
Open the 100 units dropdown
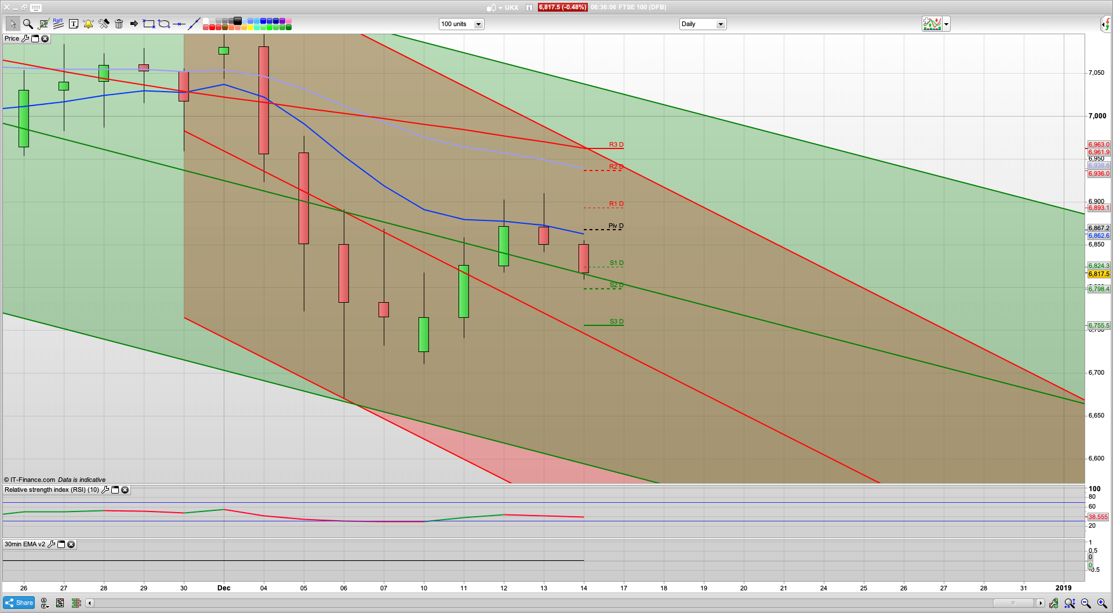(478, 24)
